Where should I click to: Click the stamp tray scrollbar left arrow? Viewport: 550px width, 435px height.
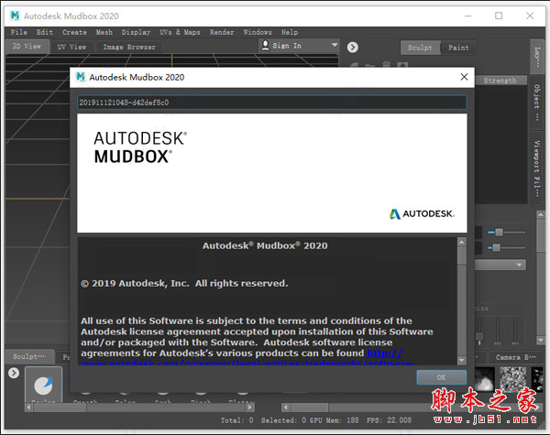[x=285, y=408]
